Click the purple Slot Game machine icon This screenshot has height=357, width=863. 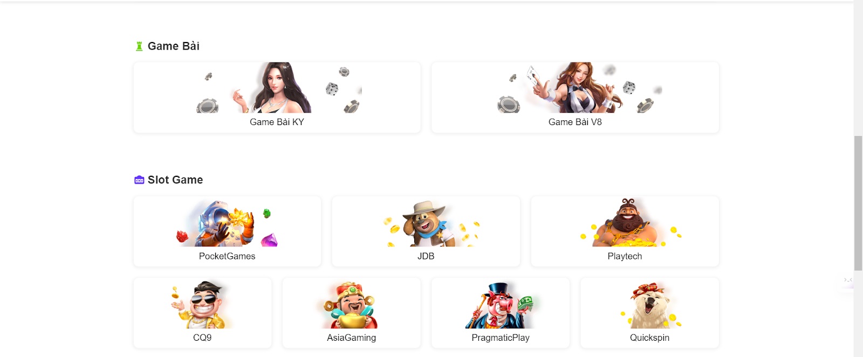pyautogui.click(x=139, y=180)
